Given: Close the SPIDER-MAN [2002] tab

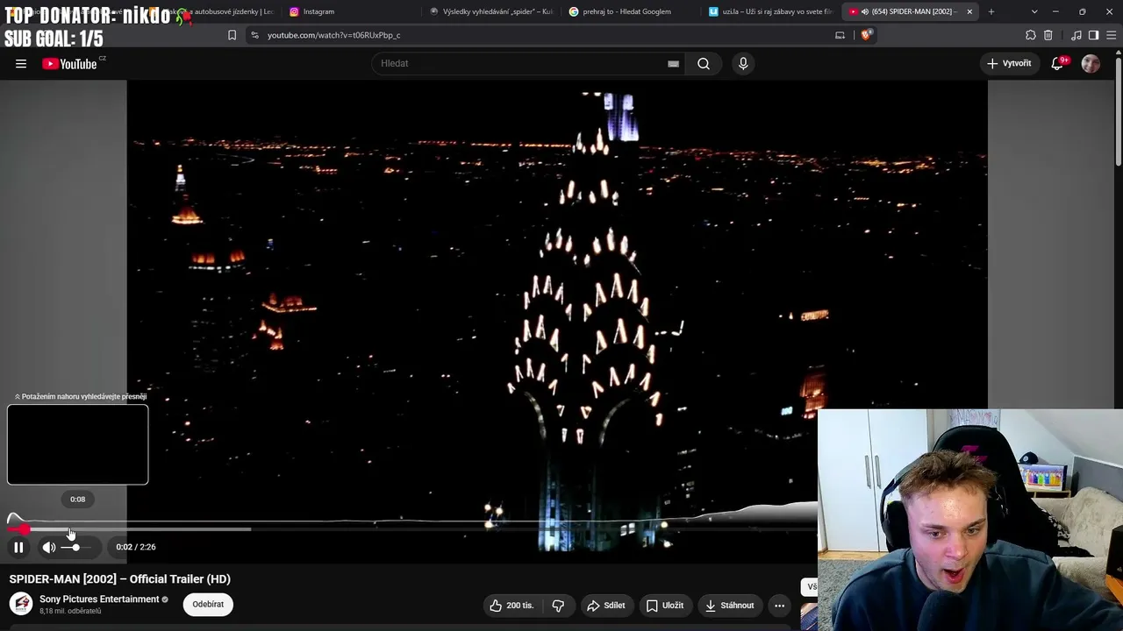Looking at the screenshot, I should pyautogui.click(x=969, y=11).
